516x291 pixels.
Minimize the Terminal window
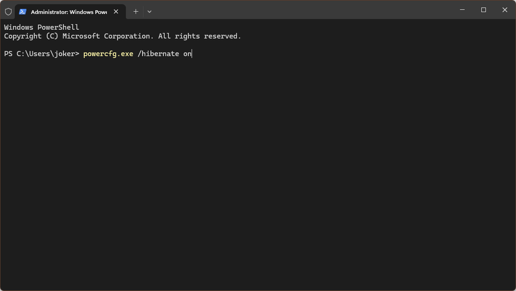tap(463, 10)
